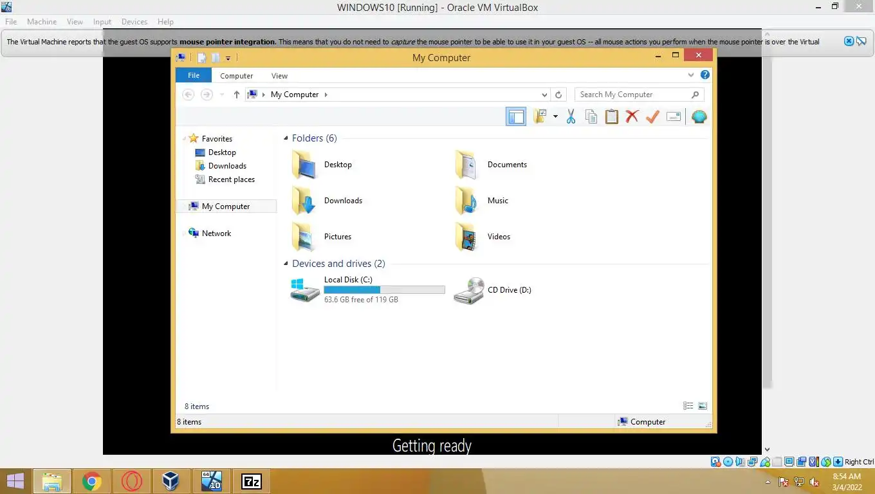
Task: Click the Paste clipboard icon
Action: (x=611, y=116)
